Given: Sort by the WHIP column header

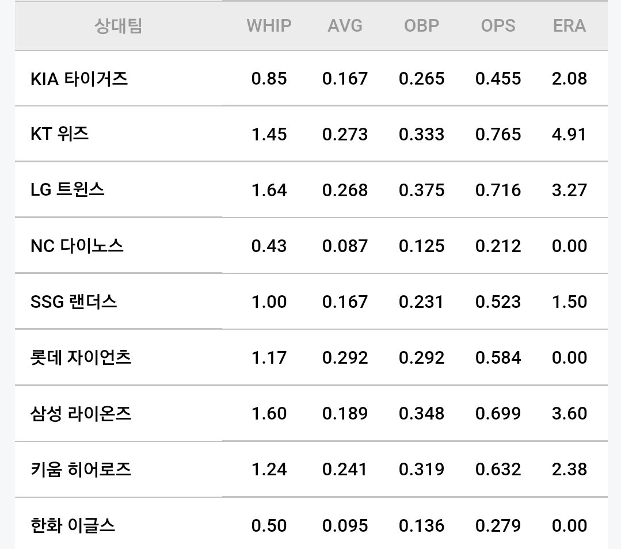Looking at the screenshot, I should click(x=269, y=26).
